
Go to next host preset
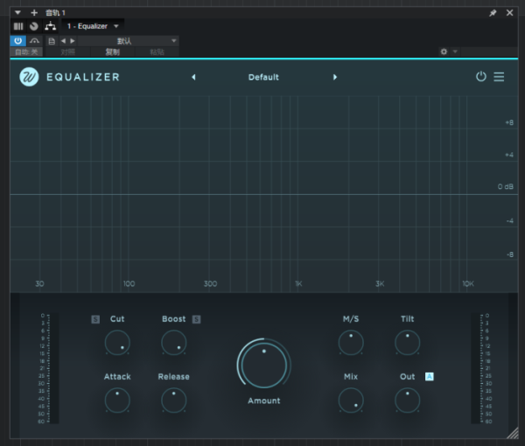pyautogui.click(x=73, y=41)
